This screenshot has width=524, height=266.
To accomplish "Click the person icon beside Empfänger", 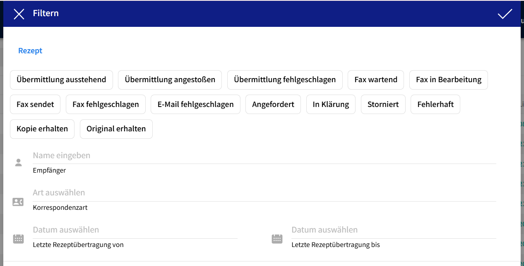I will 18,162.
